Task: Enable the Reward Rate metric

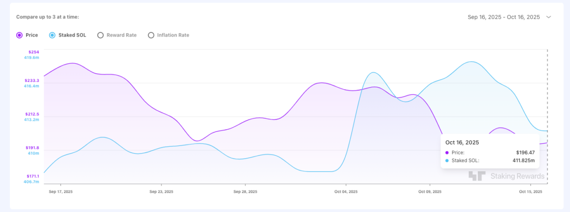Action: pyautogui.click(x=100, y=35)
